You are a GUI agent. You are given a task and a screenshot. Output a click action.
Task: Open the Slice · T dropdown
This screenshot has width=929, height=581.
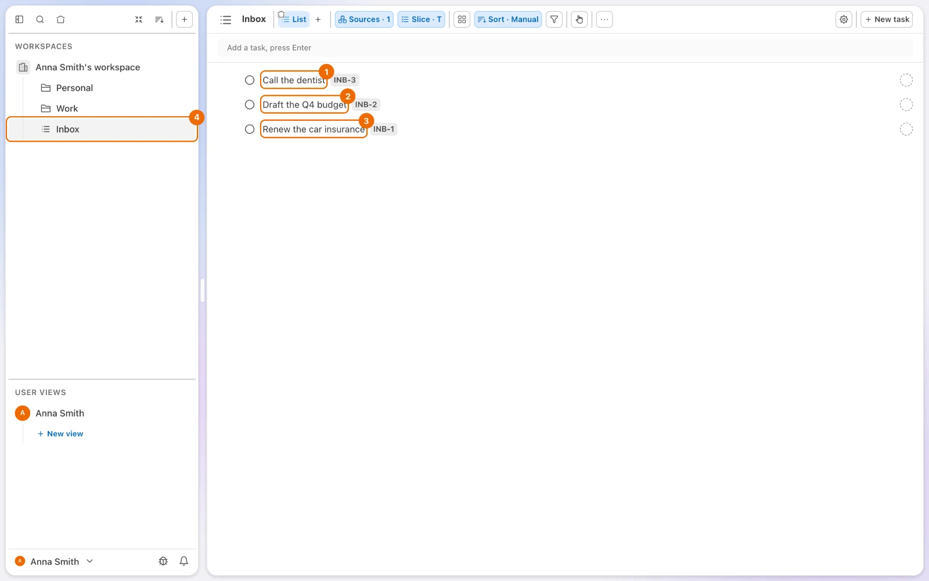(x=421, y=19)
